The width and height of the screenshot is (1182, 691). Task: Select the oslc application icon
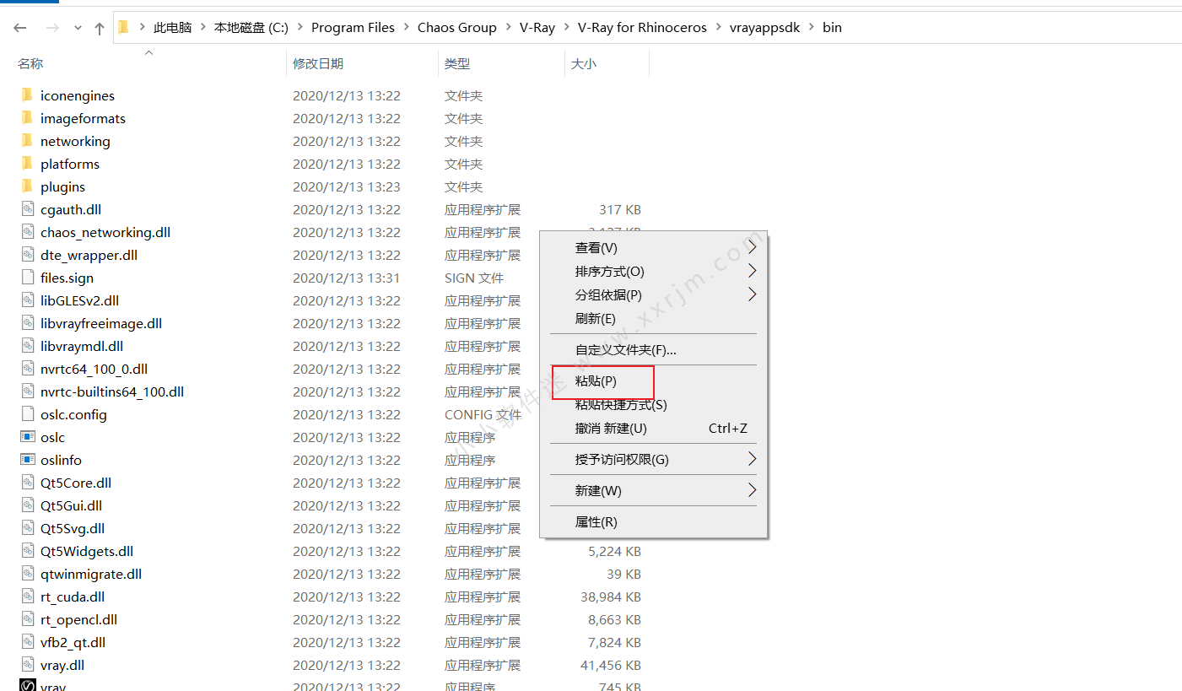[27, 437]
